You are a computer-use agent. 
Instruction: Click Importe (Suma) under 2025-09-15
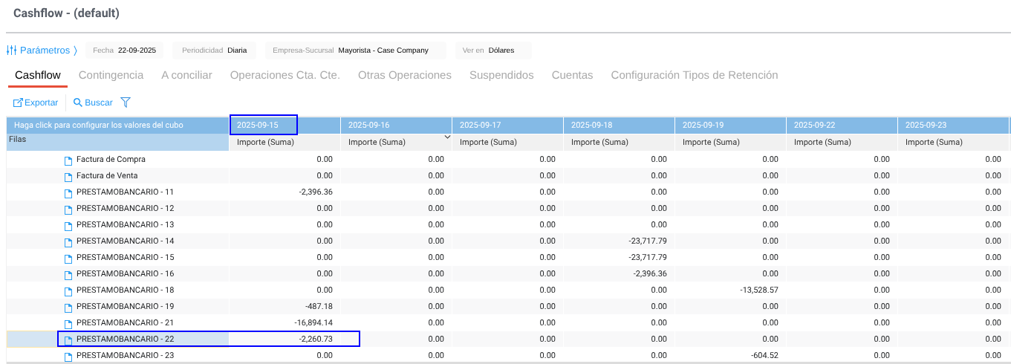285,142
